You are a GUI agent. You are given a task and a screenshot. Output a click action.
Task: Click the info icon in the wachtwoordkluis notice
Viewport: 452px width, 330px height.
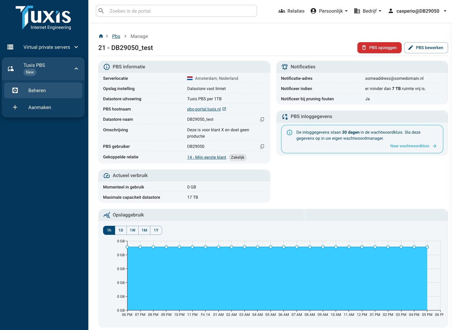(290, 132)
